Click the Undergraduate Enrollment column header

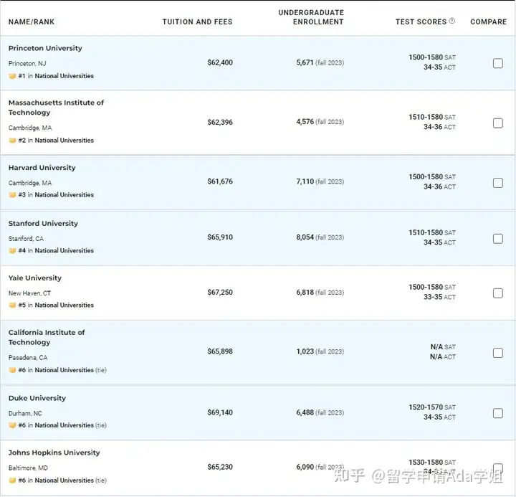[311, 17]
